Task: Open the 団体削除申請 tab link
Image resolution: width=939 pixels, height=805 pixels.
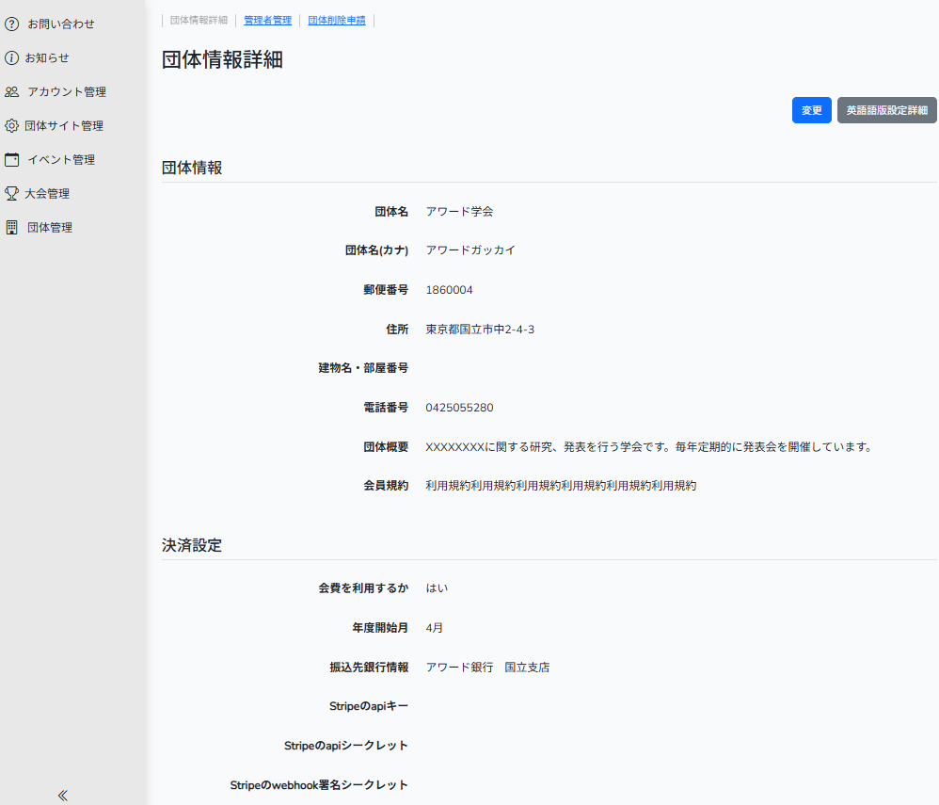Action: click(337, 20)
